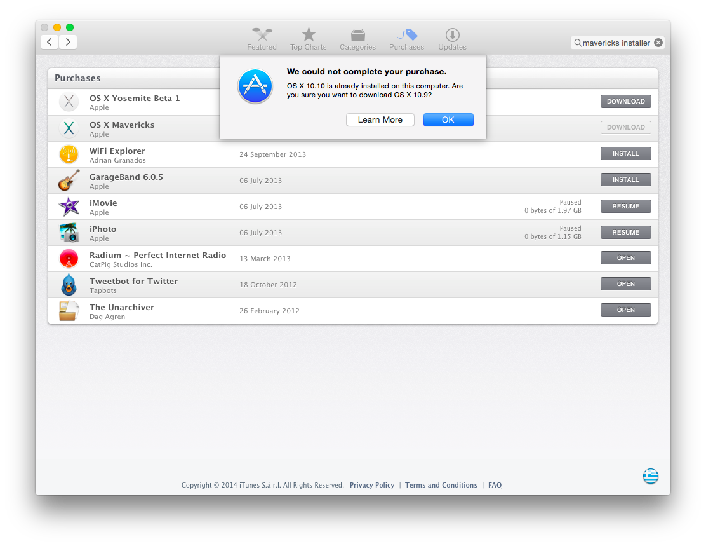Open Radium Perfect Internet Radio
Viewport: 706px width, 546px height.
point(625,258)
